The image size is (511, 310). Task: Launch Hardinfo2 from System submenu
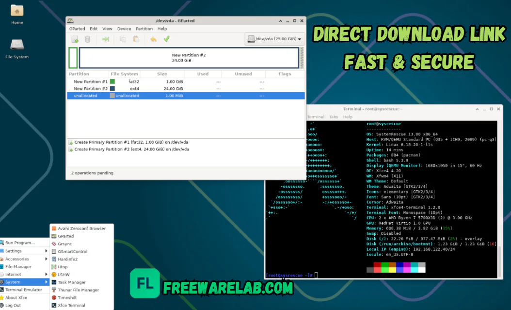click(81, 259)
